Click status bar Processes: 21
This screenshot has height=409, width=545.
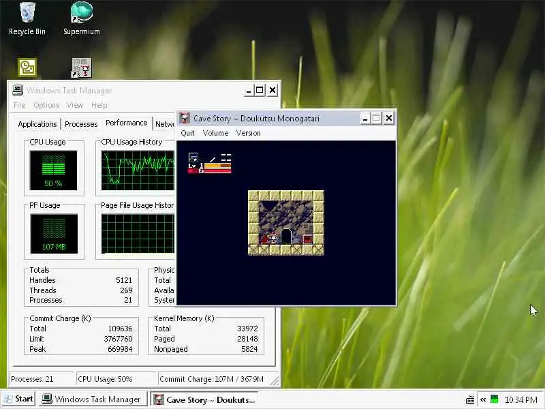pyautogui.click(x=42, y=379)
